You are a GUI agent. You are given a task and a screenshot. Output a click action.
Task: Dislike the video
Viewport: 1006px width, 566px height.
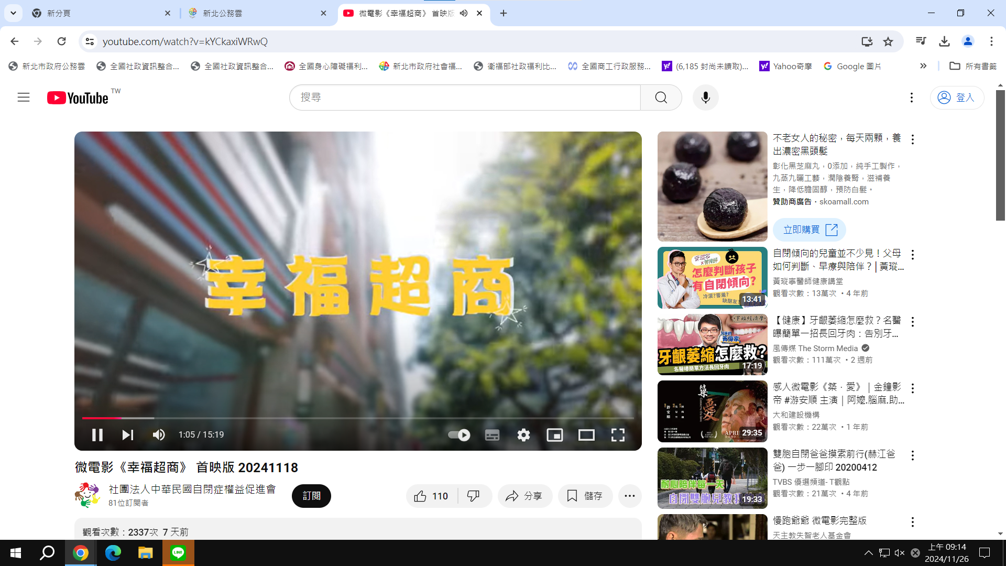pos(474,496)
